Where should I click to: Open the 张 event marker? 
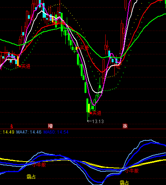pyautogui.click(x=125, y=126)
